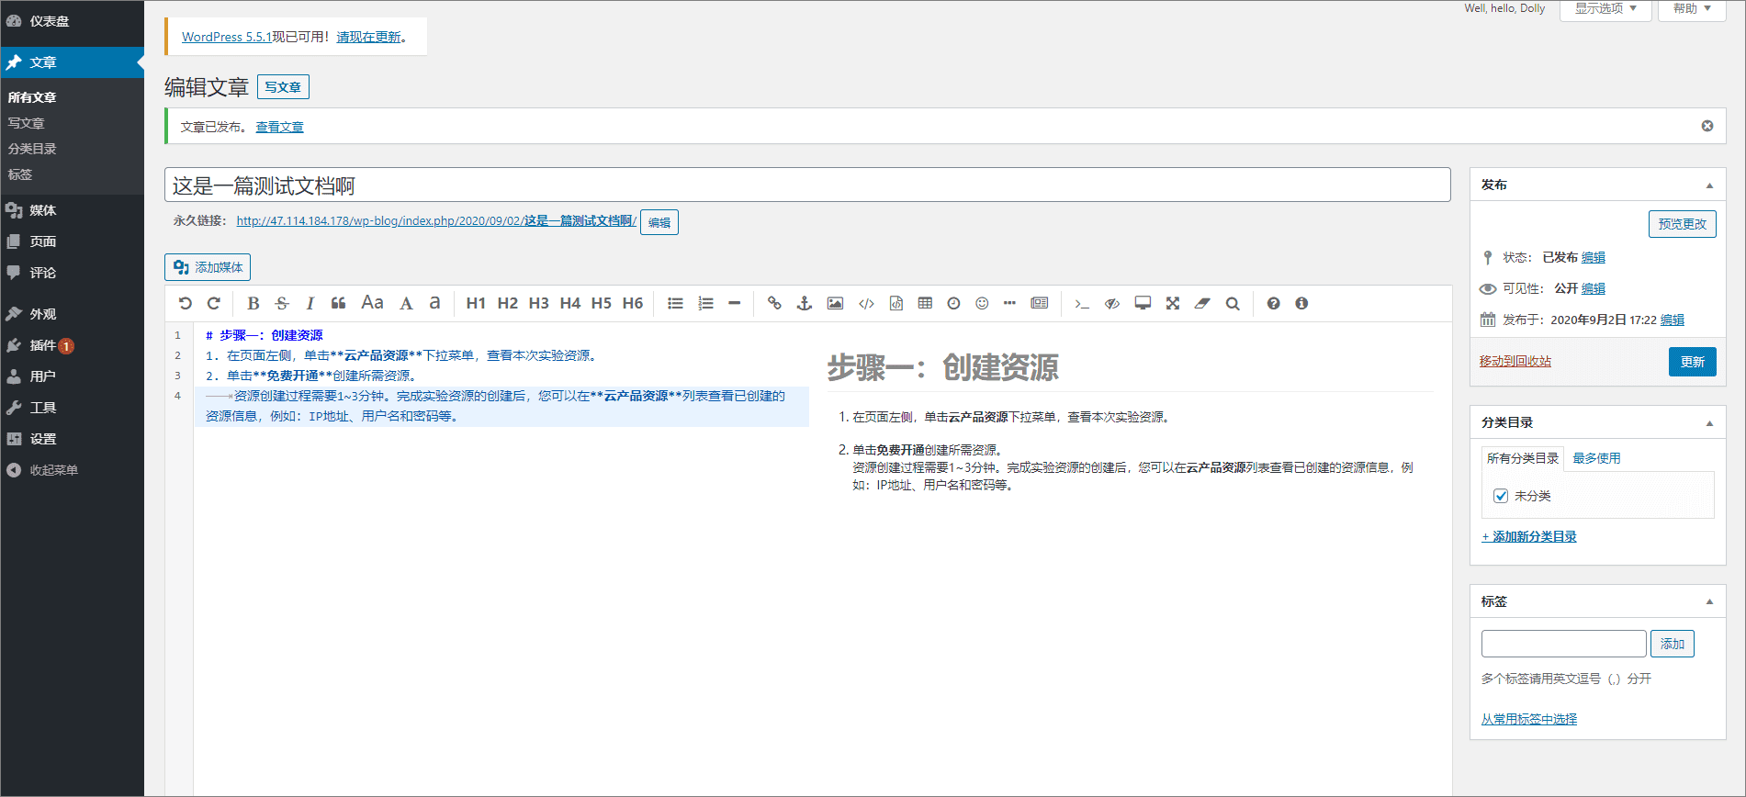Insert a blockquote with the quote icon
Screen dimensions: 1746x797
(x=338, y=303)
